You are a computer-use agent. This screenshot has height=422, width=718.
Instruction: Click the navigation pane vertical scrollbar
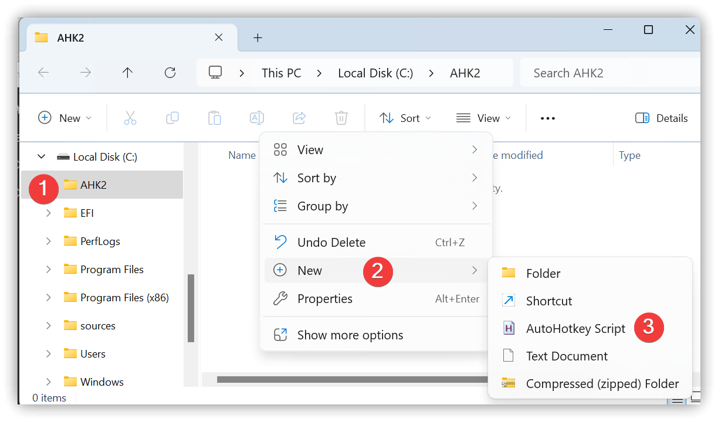tap(191, 308)
